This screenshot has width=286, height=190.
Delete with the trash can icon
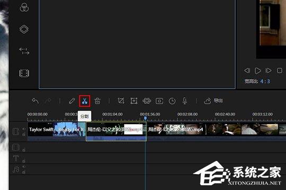coord(97,101)
